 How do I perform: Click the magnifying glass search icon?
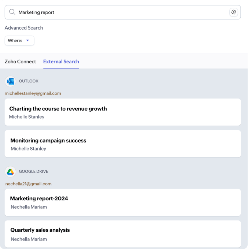(12, 12)
